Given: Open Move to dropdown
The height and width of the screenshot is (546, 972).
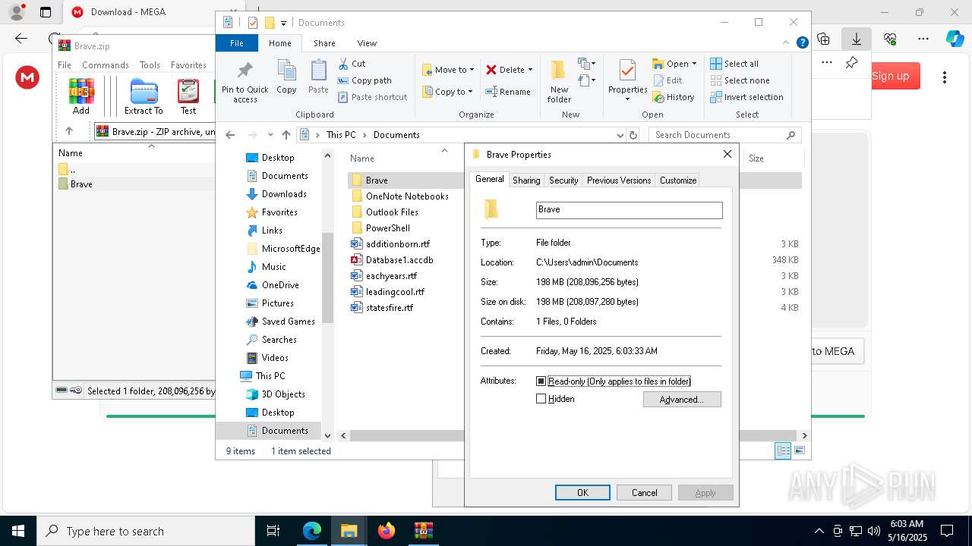Looking at the screenshot, I should click(x=448, y=70).
